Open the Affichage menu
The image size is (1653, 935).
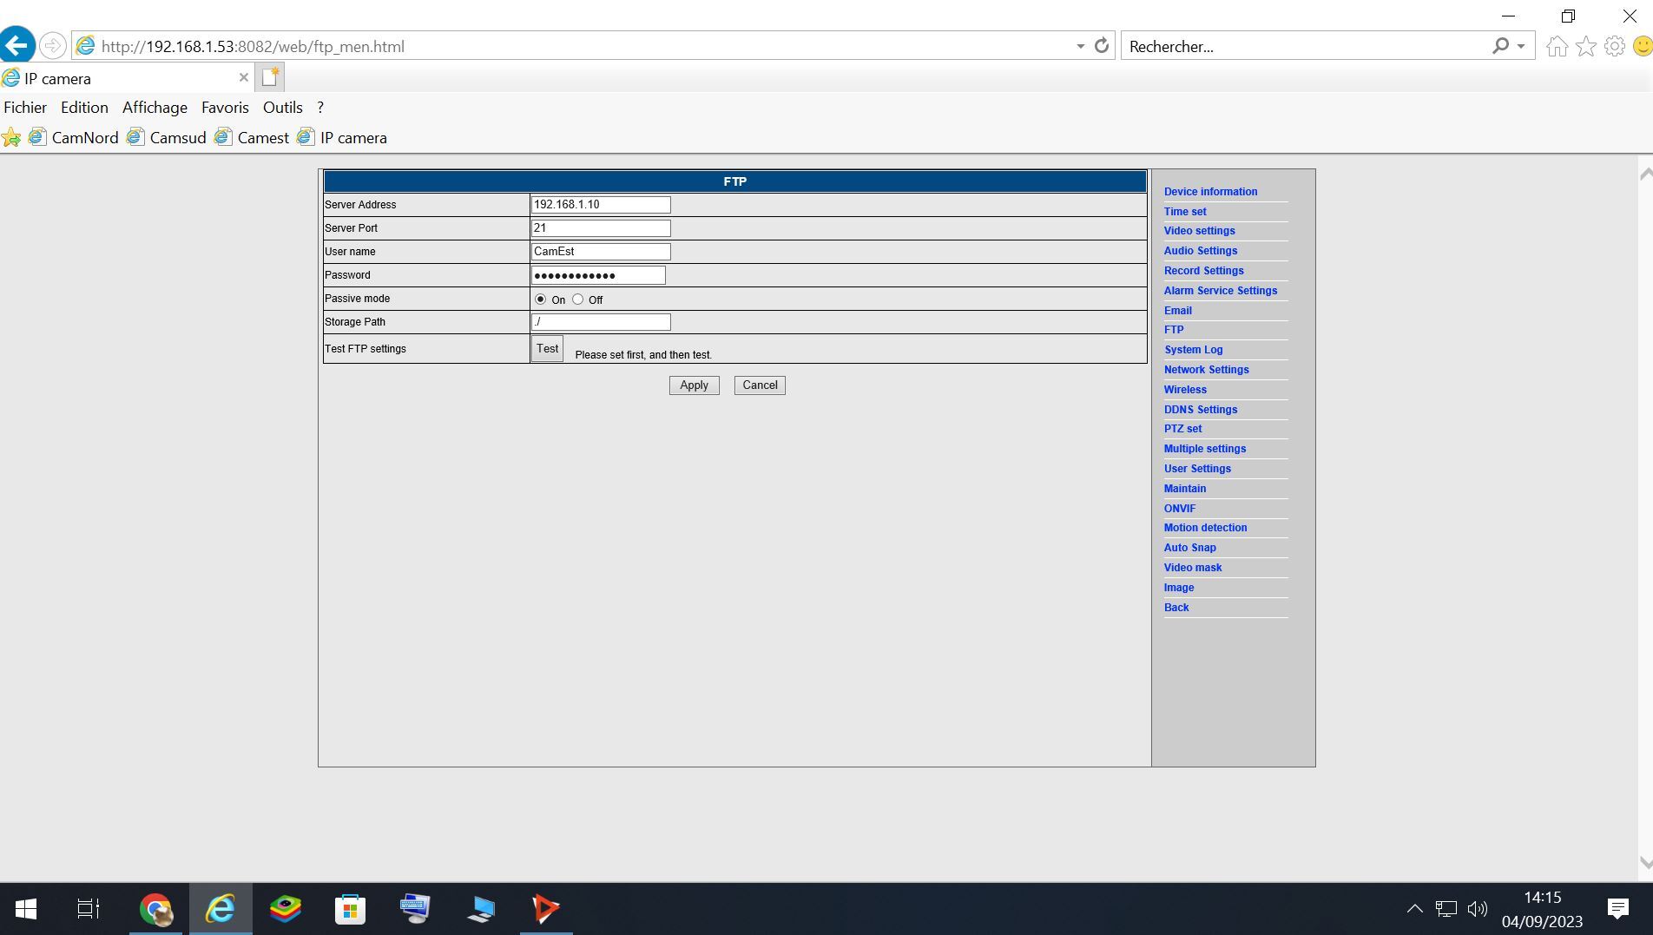pos(155,108)
